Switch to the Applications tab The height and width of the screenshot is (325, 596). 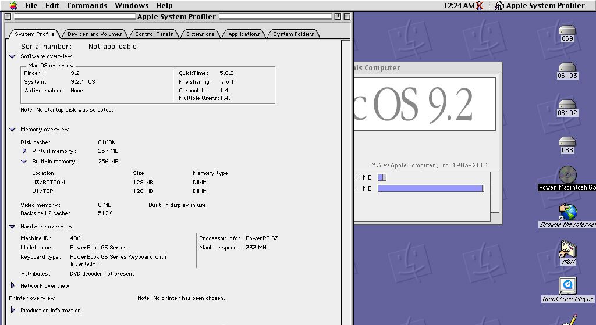244,34
